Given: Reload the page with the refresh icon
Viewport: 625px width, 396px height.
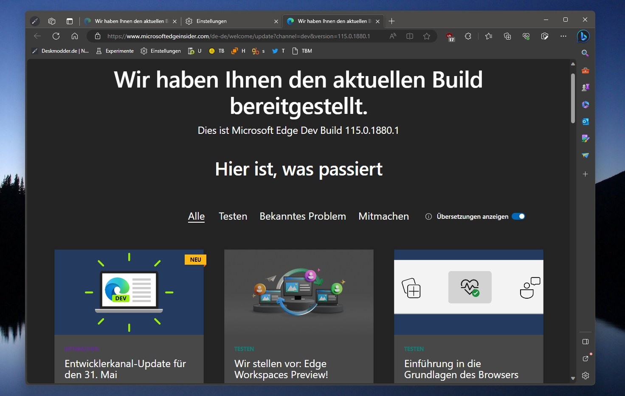Looking at the screenshot, I should [56, 36].
